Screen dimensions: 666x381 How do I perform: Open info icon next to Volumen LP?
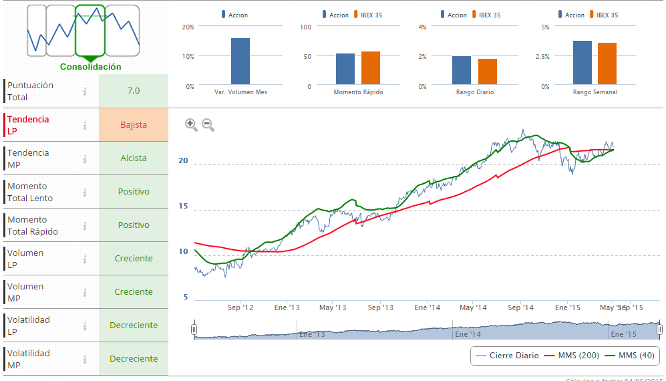(x=85, y=259)
